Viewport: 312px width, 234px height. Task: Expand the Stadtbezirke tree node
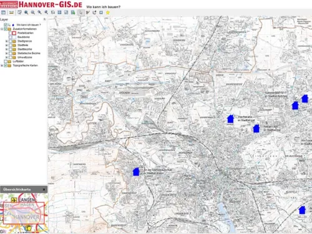click(6, 49)
